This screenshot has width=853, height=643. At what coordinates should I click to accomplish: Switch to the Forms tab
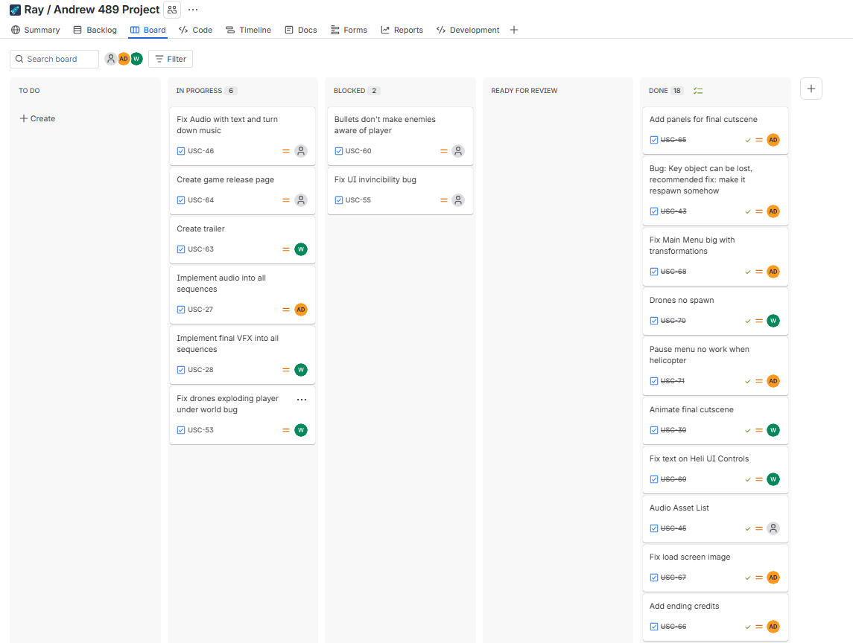coord(349,30)
